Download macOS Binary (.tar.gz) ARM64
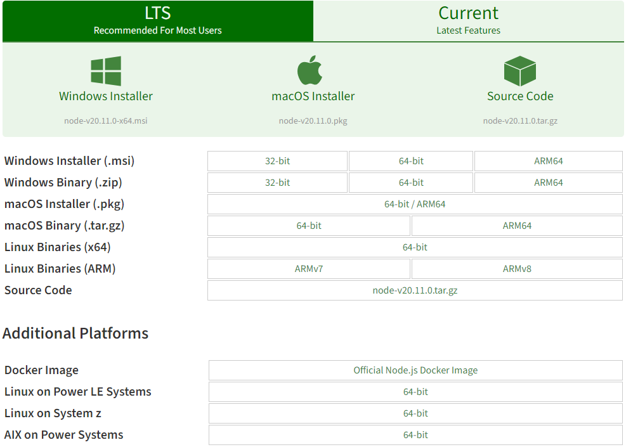 tap(517, 226)
